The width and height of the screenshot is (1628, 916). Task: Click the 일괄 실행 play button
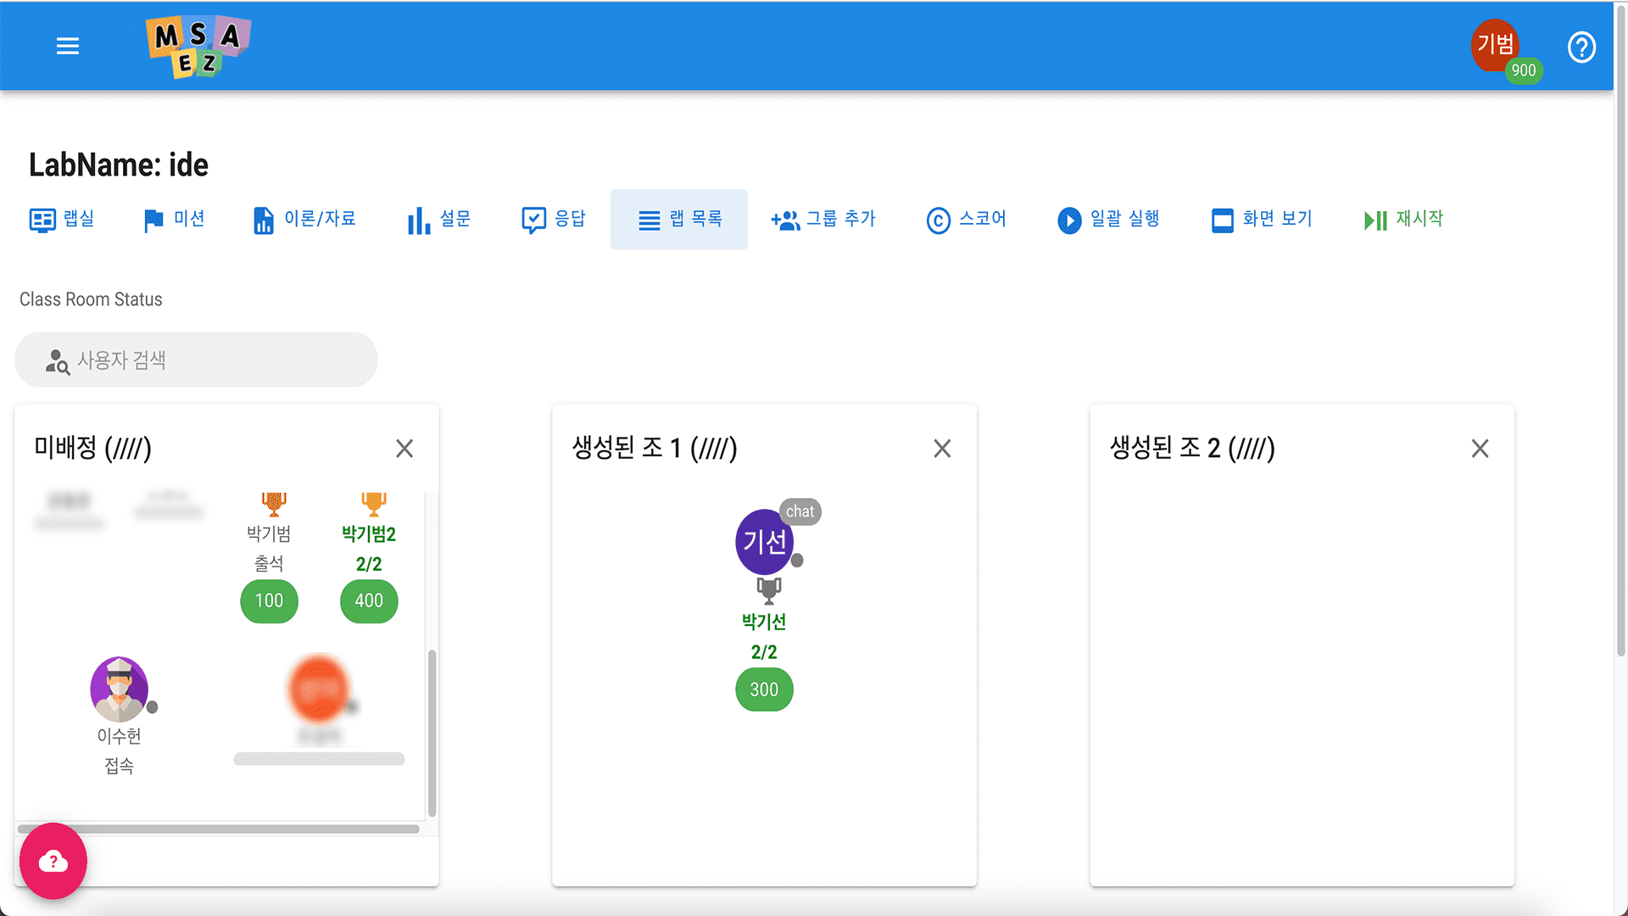tap(1108, 219)
